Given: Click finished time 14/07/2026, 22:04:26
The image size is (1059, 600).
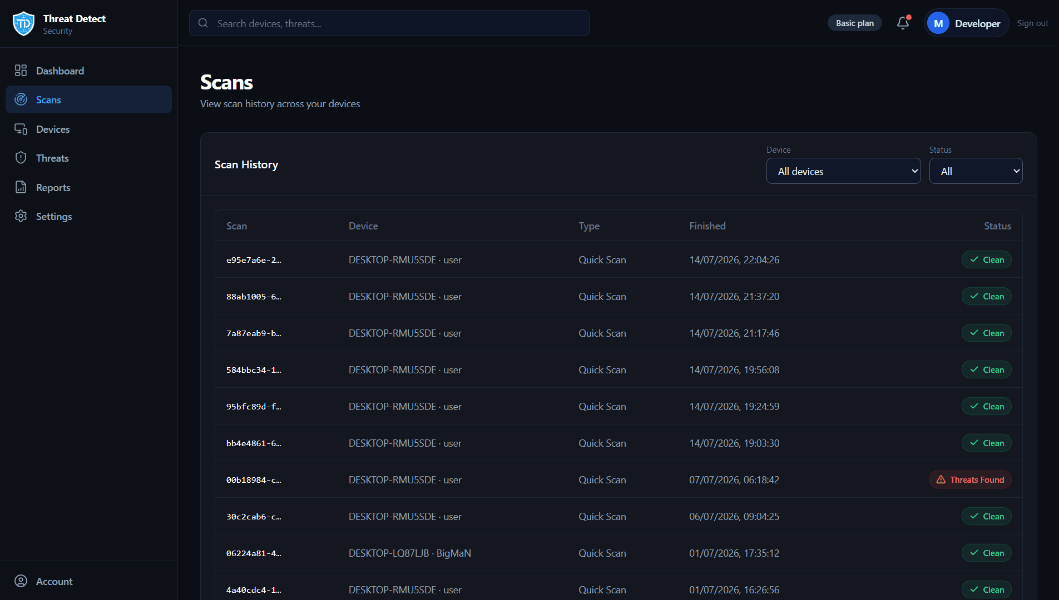Looking at the screenshot, I should coord(734,260).
